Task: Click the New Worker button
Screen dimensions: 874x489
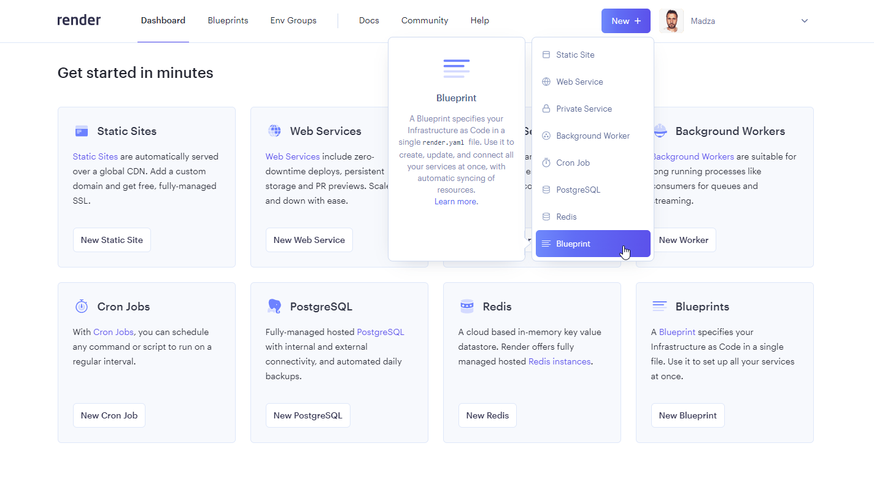Action: pos(684,240)
